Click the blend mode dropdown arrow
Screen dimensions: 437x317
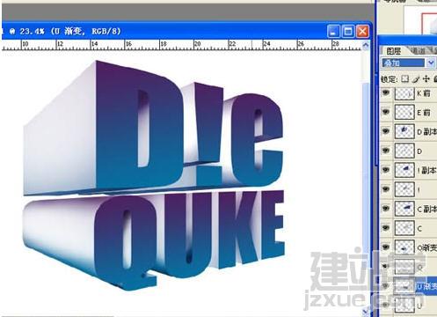430,63
